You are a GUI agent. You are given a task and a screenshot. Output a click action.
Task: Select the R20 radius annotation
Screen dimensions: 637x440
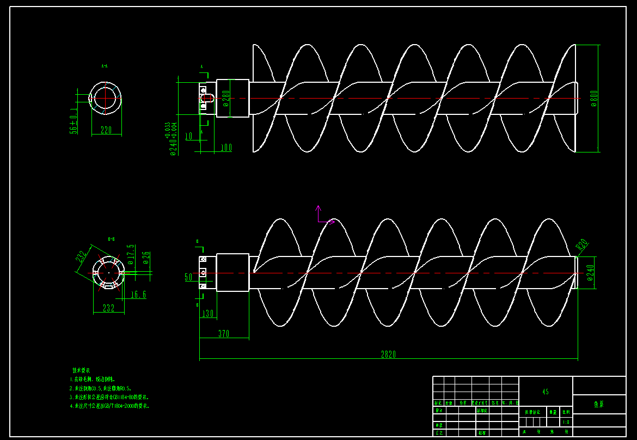tap(582, 245)
